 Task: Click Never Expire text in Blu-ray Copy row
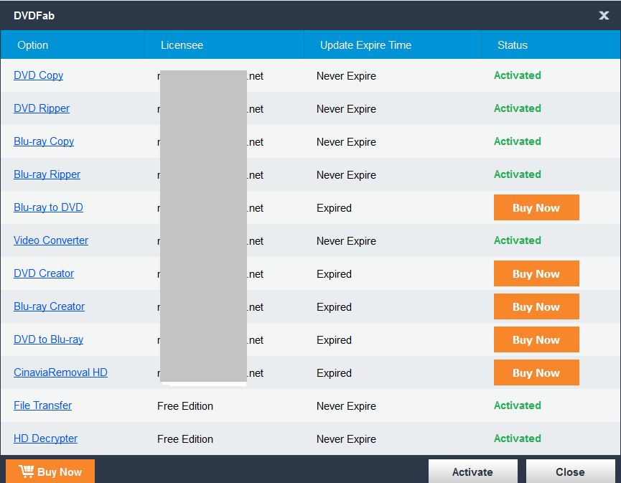346,142
